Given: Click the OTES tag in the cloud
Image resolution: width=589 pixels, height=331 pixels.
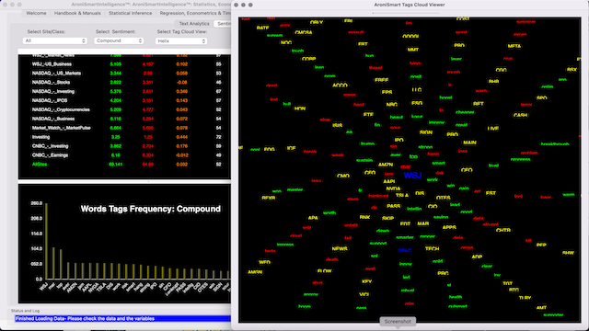Looking at the screenshot, I should tap(444, 198).
